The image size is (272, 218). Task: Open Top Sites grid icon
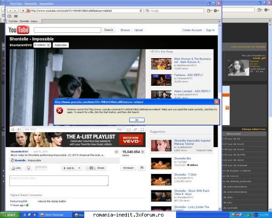pos(16,16)
